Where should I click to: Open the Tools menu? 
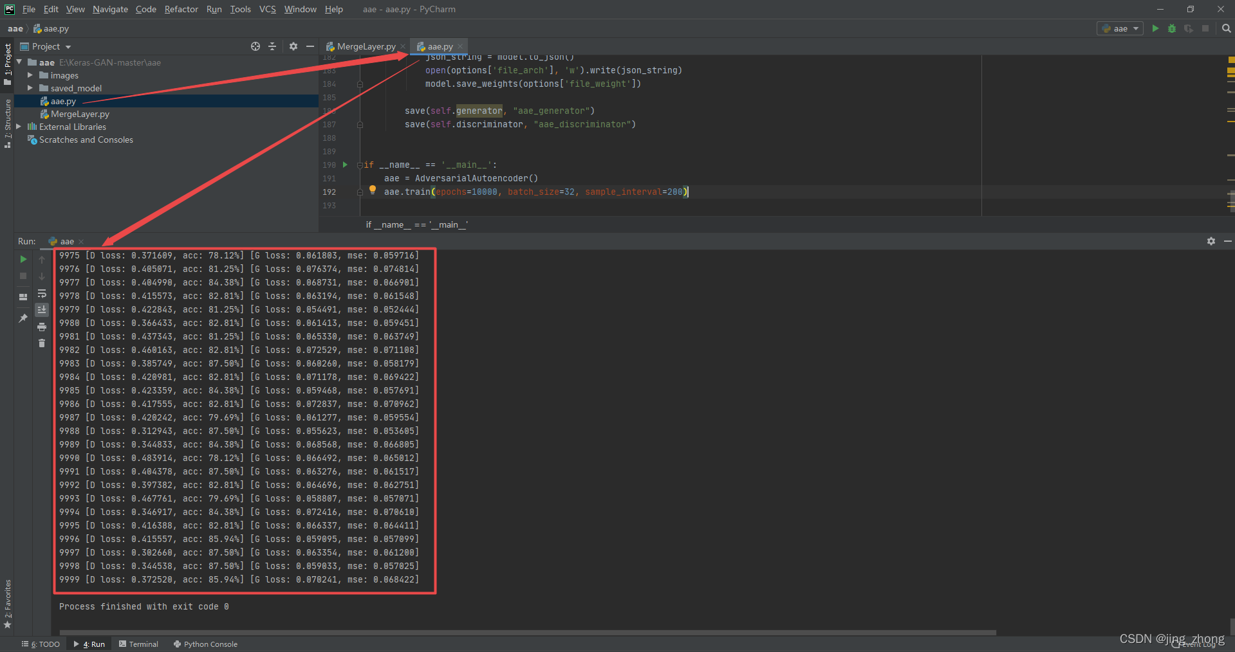pyautogui.click(x=241, y=9)
